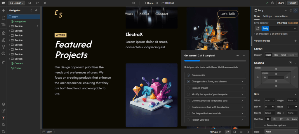Click the Min W input field

tap(270, 107)
